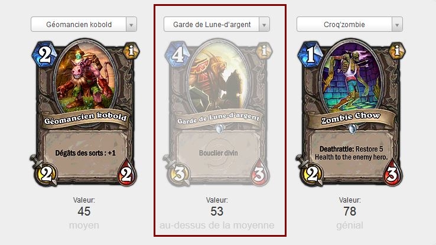Click the faded mana gem showing 4
The height and width of the screenshot is (245, 436).
point(177,54)
